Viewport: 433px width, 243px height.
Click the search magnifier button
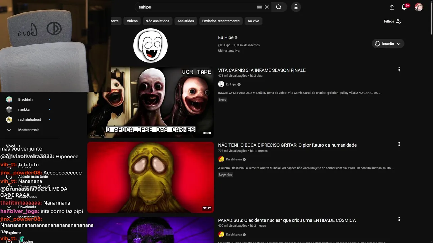tap(278, 7)
